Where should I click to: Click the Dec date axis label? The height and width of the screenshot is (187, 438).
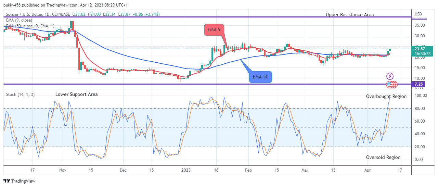[124, 170]
